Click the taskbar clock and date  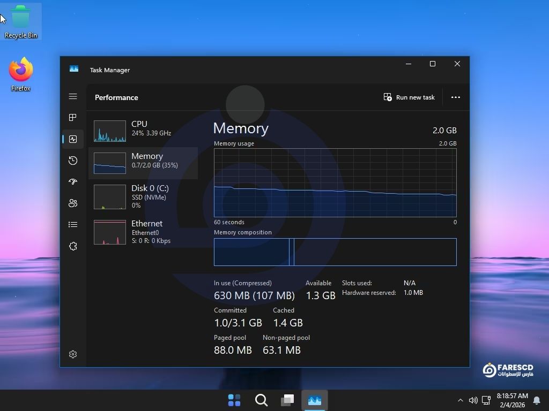512,400
